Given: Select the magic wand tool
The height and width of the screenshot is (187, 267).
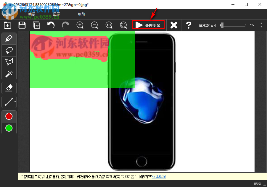Looking at the screenshot, I should point(9,74).
